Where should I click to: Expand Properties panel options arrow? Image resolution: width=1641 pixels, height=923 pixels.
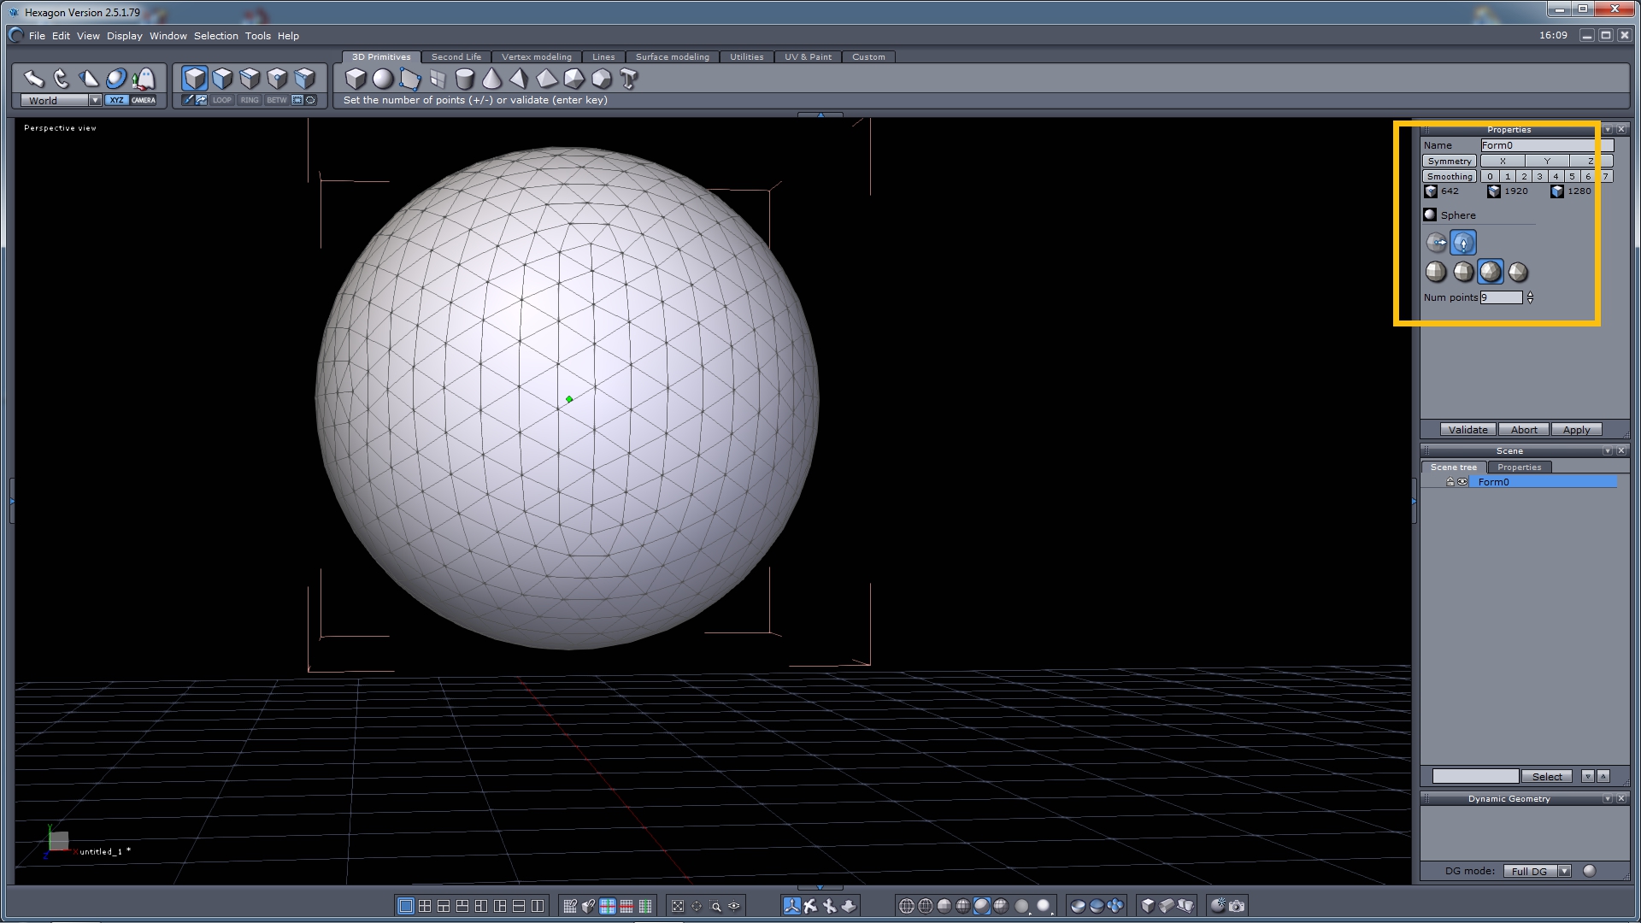click(x=1607, y=130)
